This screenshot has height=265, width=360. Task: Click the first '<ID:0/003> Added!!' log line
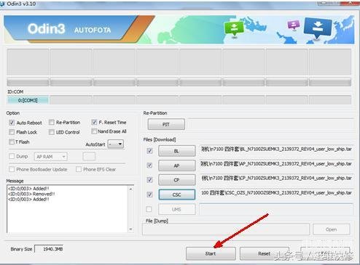coord(28,188)
